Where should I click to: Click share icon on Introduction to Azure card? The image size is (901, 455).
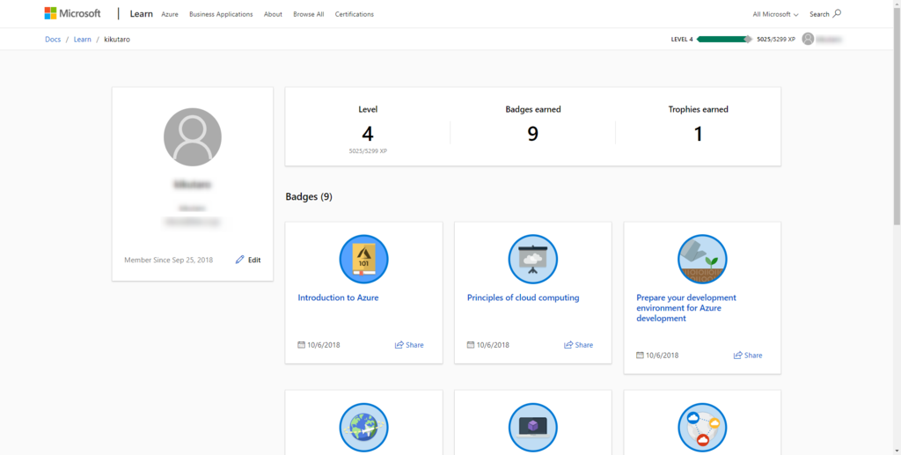pyautogui.click(x=399, y=345)
